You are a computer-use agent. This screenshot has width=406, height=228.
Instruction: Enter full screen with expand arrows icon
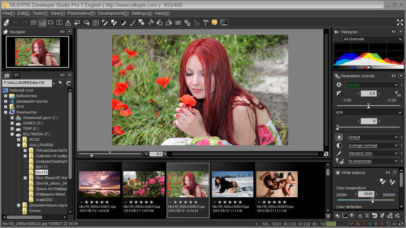(400, 23)
